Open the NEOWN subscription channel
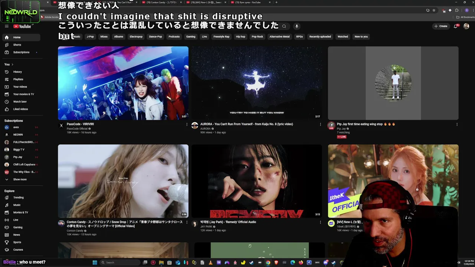Image resolution: width=475 pixels, height=267 pixels. (22, 135)
